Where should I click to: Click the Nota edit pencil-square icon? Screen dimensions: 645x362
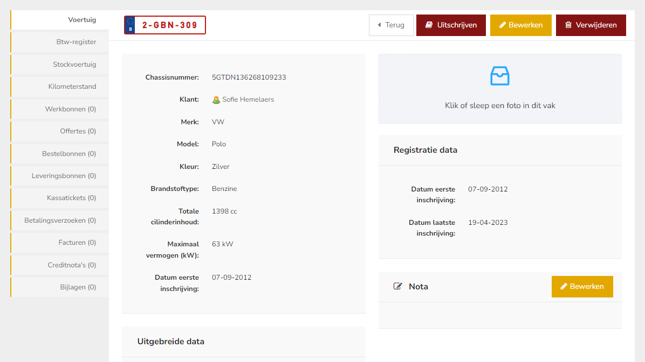[x=398, y=287]
